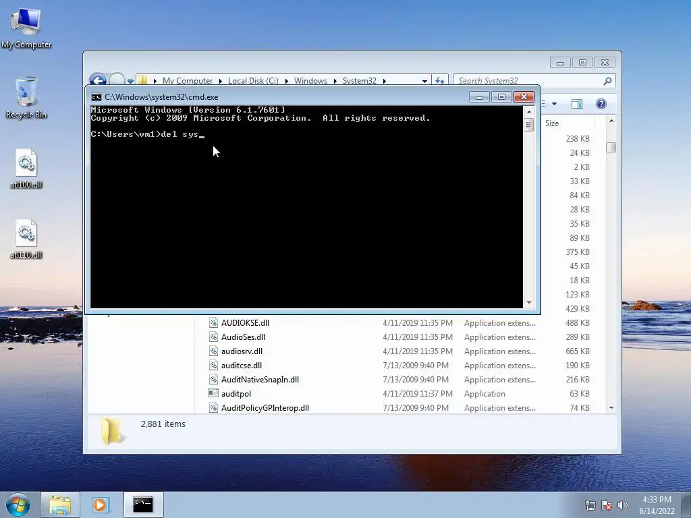Open the Recycle Bin icon
691x518 pixels.
point(26,98)
